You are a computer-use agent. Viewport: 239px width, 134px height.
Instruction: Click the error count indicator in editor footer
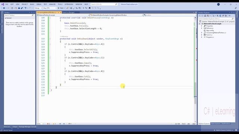tap(49, 124)
